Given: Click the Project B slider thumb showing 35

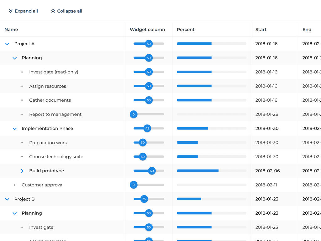Looking at the screenshot, I should [144, 199].
